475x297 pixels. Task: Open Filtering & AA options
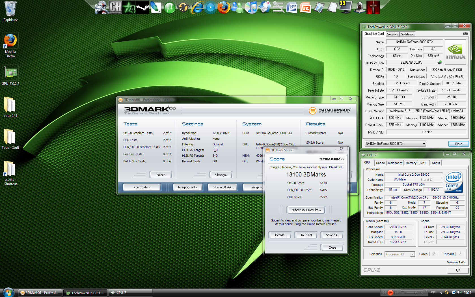point(223,187)
